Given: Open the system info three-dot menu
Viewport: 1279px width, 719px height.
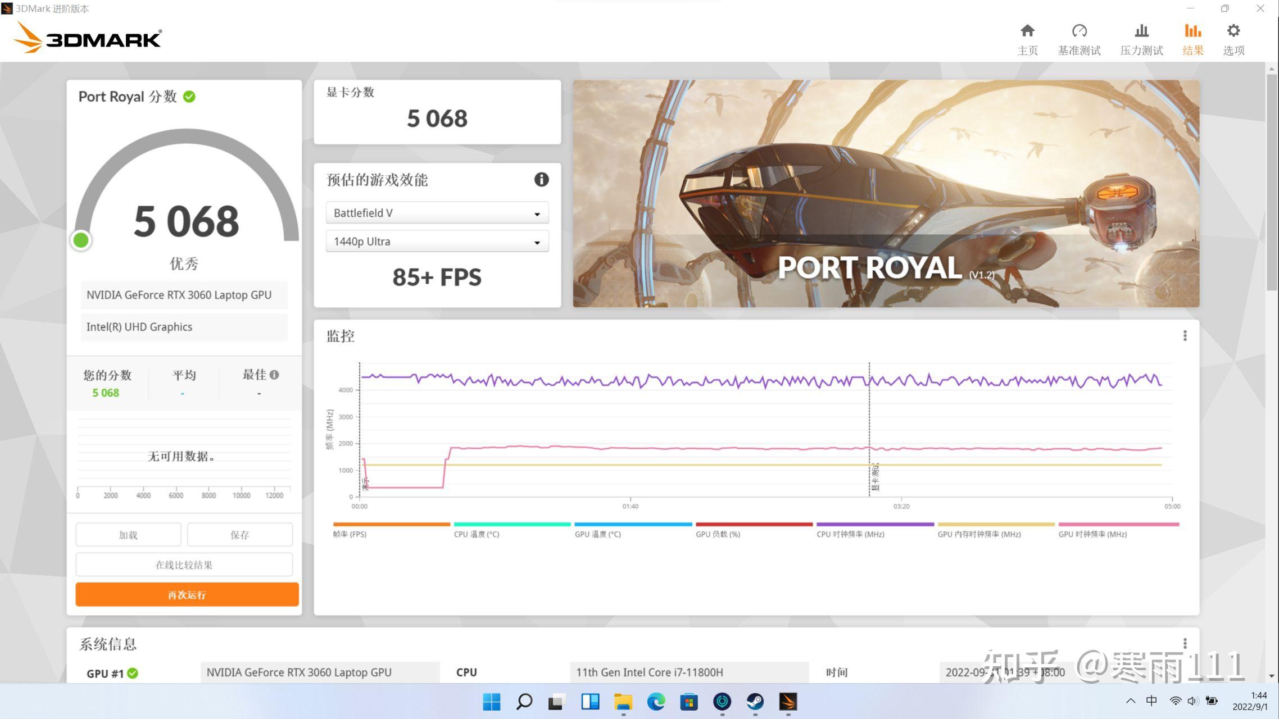Looking at the screenshot, I should click(x=1185, y=643).
